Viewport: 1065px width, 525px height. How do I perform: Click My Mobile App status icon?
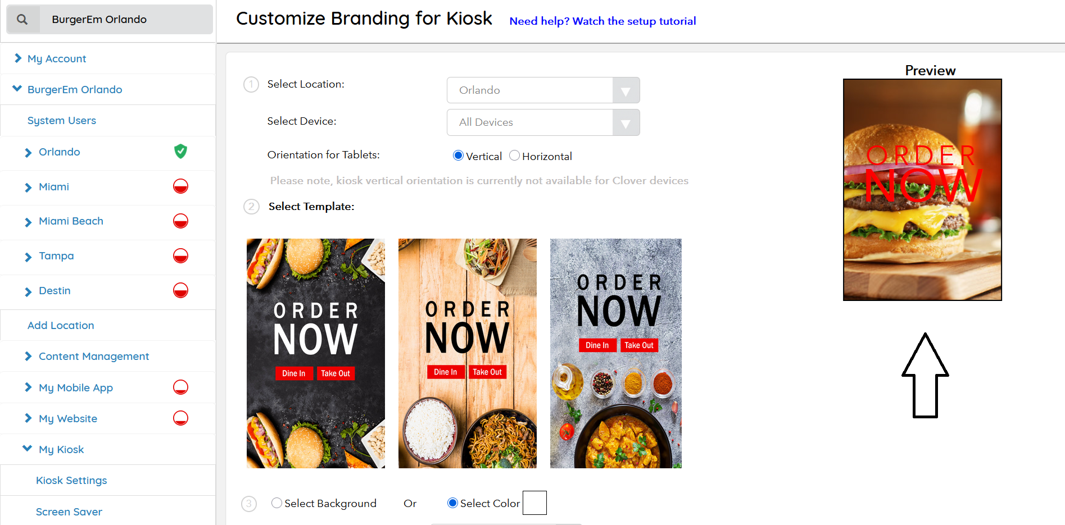[x=180, y=387]
